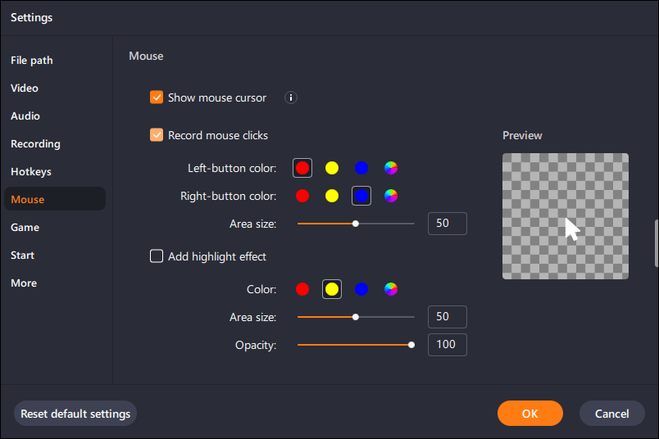
Task: Go to File path settings
Action: coord(31,60)
